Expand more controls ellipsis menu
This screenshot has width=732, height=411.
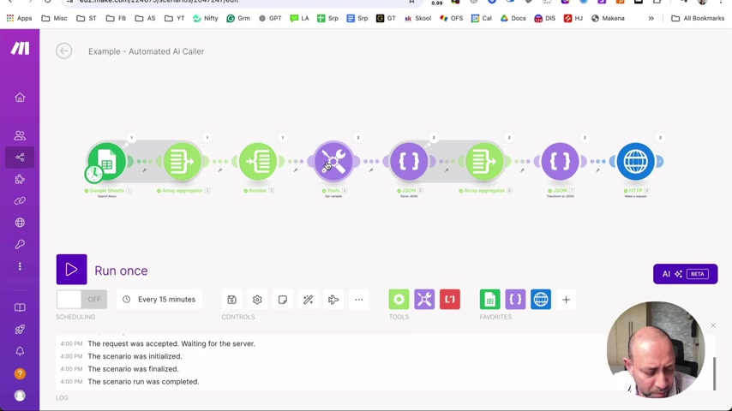point(358,300)
